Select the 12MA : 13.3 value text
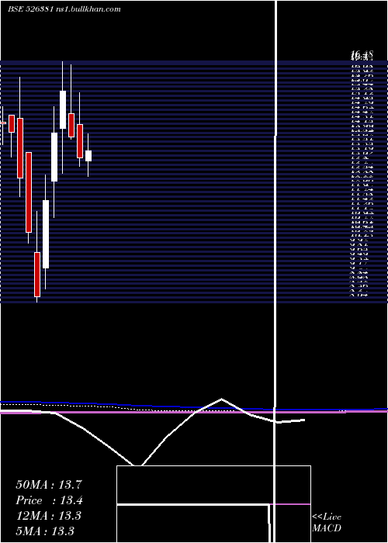This screenshot has width=388, height=543. [x=48, y=516]
